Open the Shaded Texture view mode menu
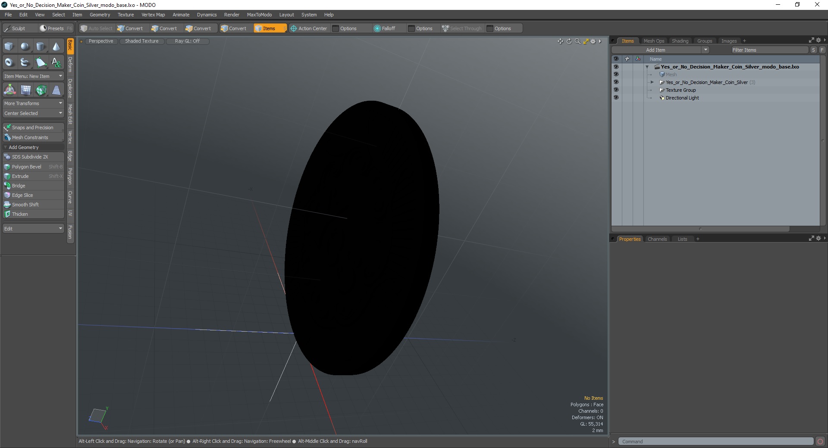The height and width of the screenshot is (448, 828). [x=142, y=41]
